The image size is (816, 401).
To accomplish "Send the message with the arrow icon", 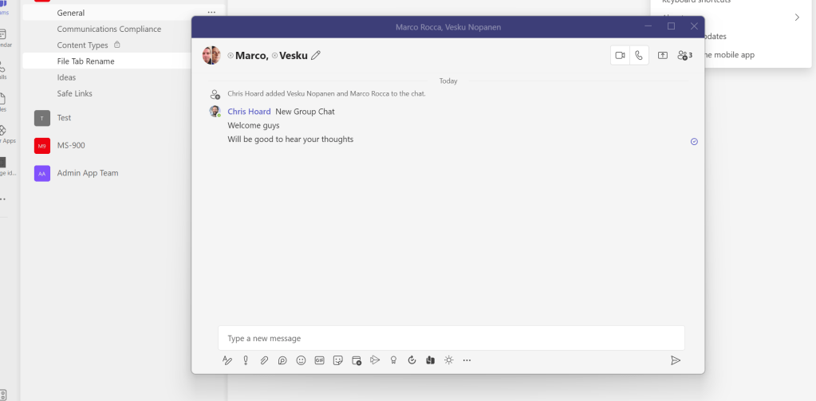I will 676,360.
